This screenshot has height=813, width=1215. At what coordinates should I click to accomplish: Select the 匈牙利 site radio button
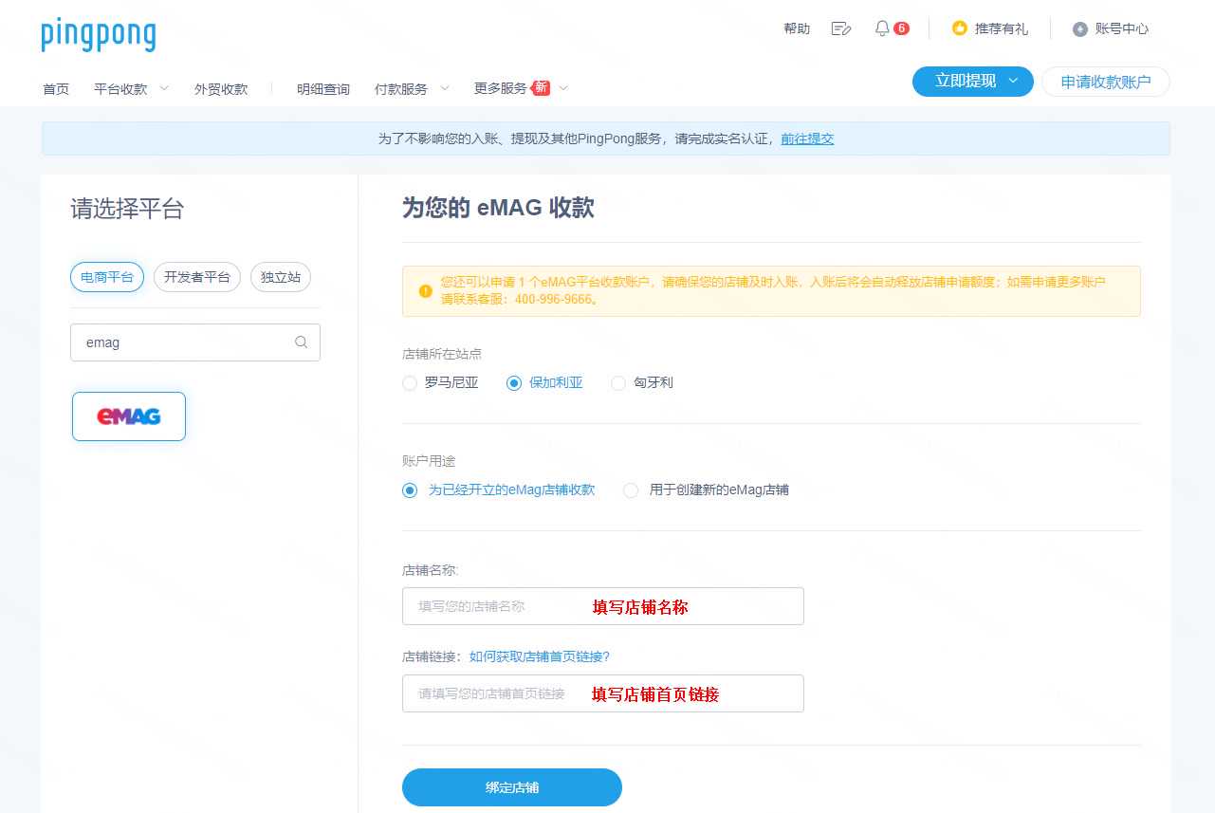[x=618, y=383]
